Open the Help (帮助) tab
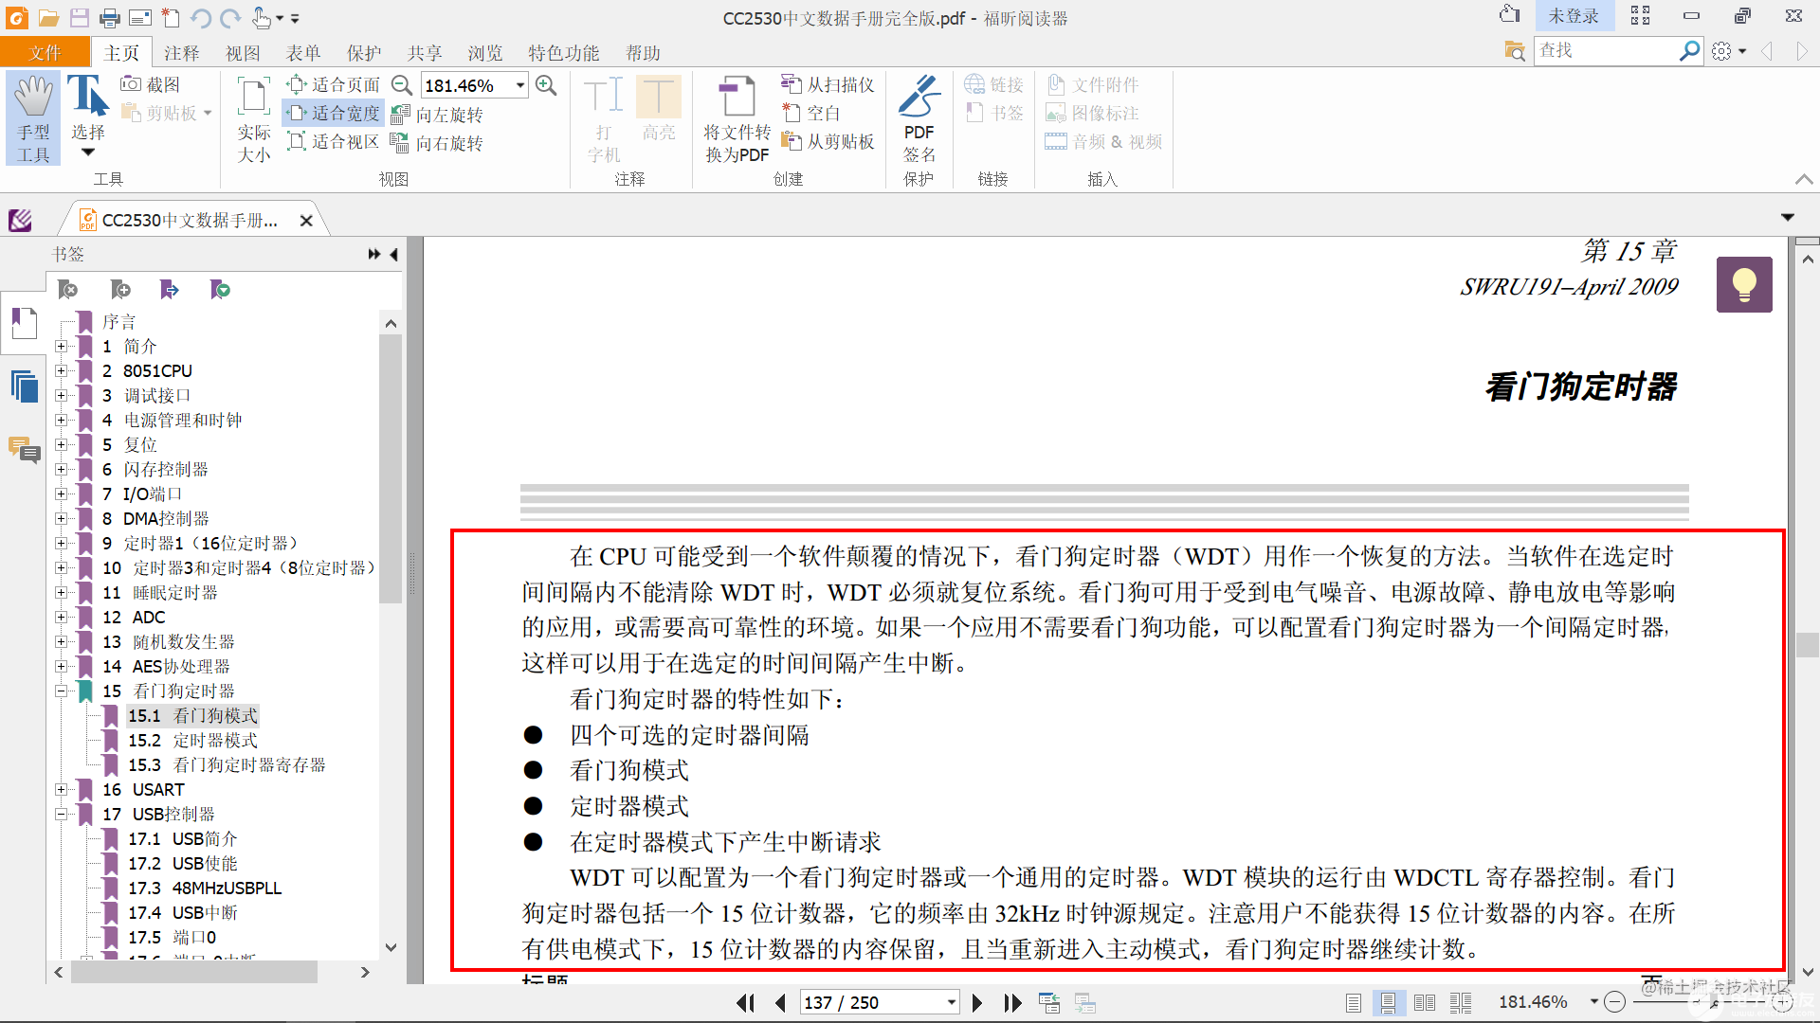1820x1023 pixels. [643, 53]
